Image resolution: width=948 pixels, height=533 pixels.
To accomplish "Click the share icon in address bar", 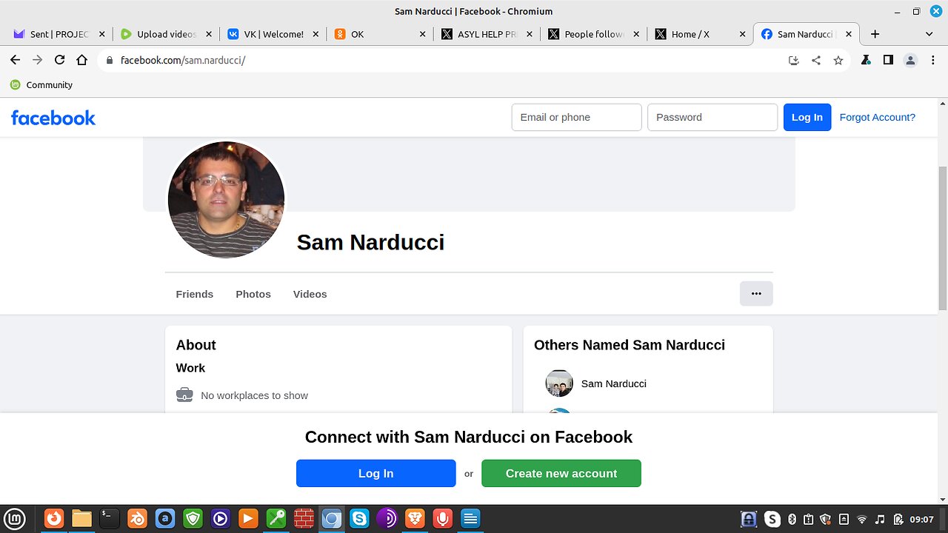I will tap(816, 61).
